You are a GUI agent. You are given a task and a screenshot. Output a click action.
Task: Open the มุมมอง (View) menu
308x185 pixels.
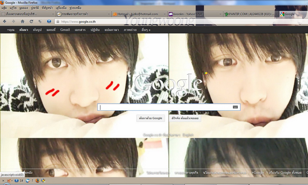[24, 8]
